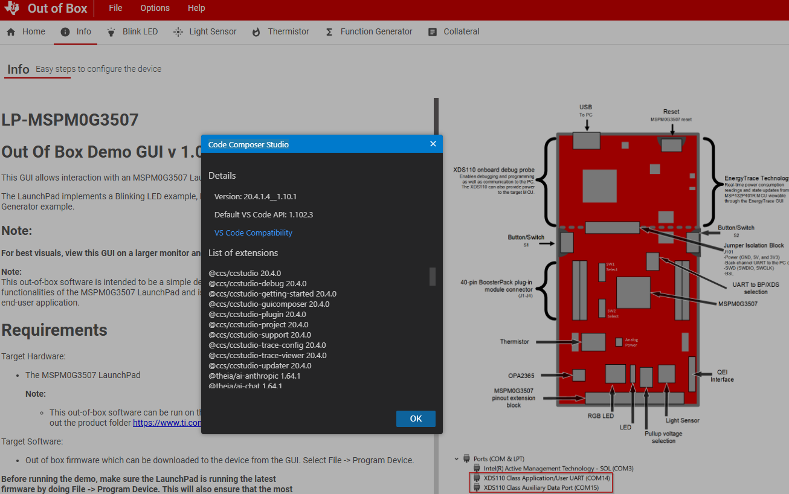Follow the www.ti.com product folder link

point(167,423)
